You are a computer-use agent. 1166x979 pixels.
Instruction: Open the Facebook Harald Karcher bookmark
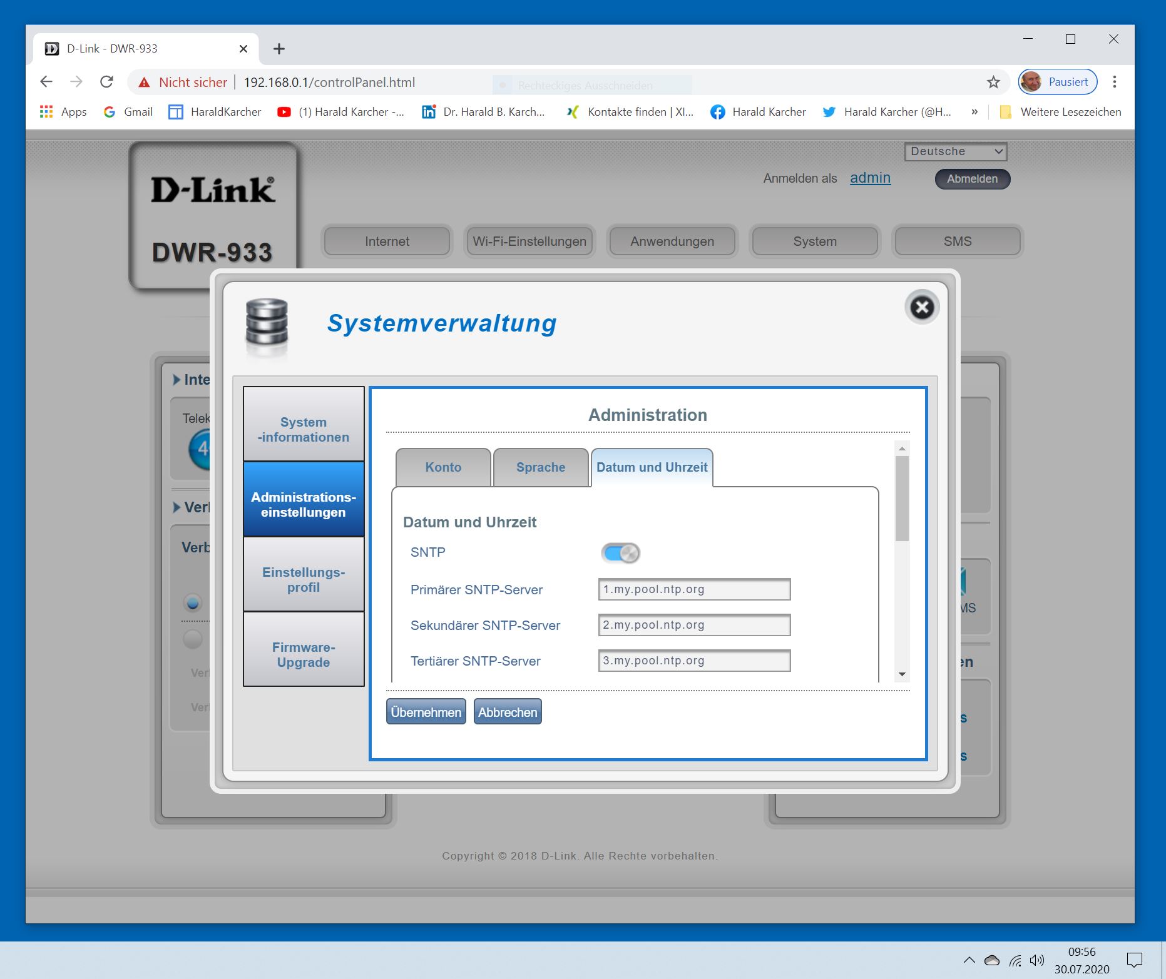(758, 112)
